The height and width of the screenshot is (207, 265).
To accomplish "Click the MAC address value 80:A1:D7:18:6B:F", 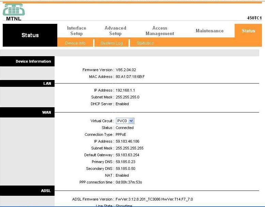I will (130, 77).
